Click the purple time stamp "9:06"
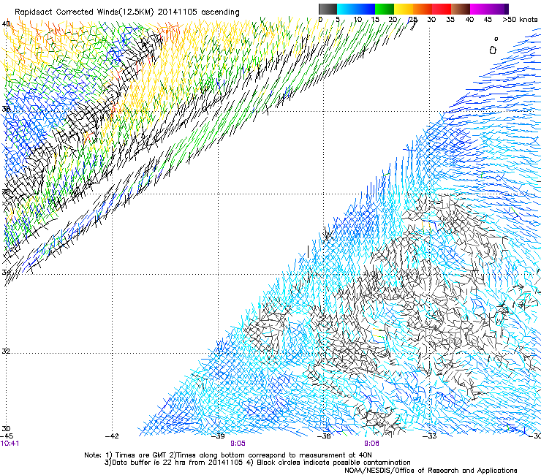The image size is (541, 475). tap(371, 444)
